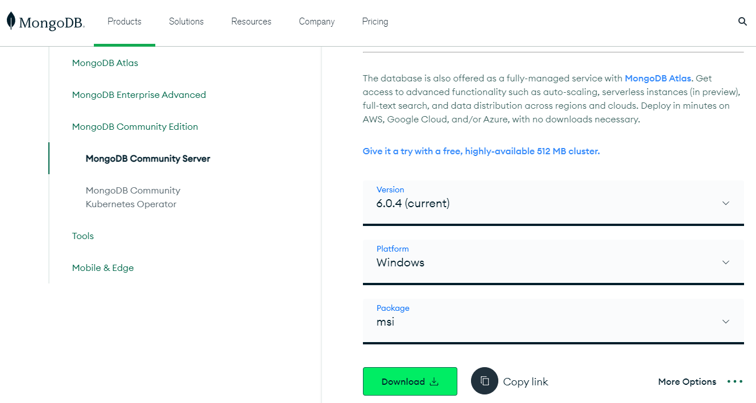This screenshot has height=403, width=756.
Task: Select MongoDB Community Kubernetes Operator item
Action: point(133,197)
